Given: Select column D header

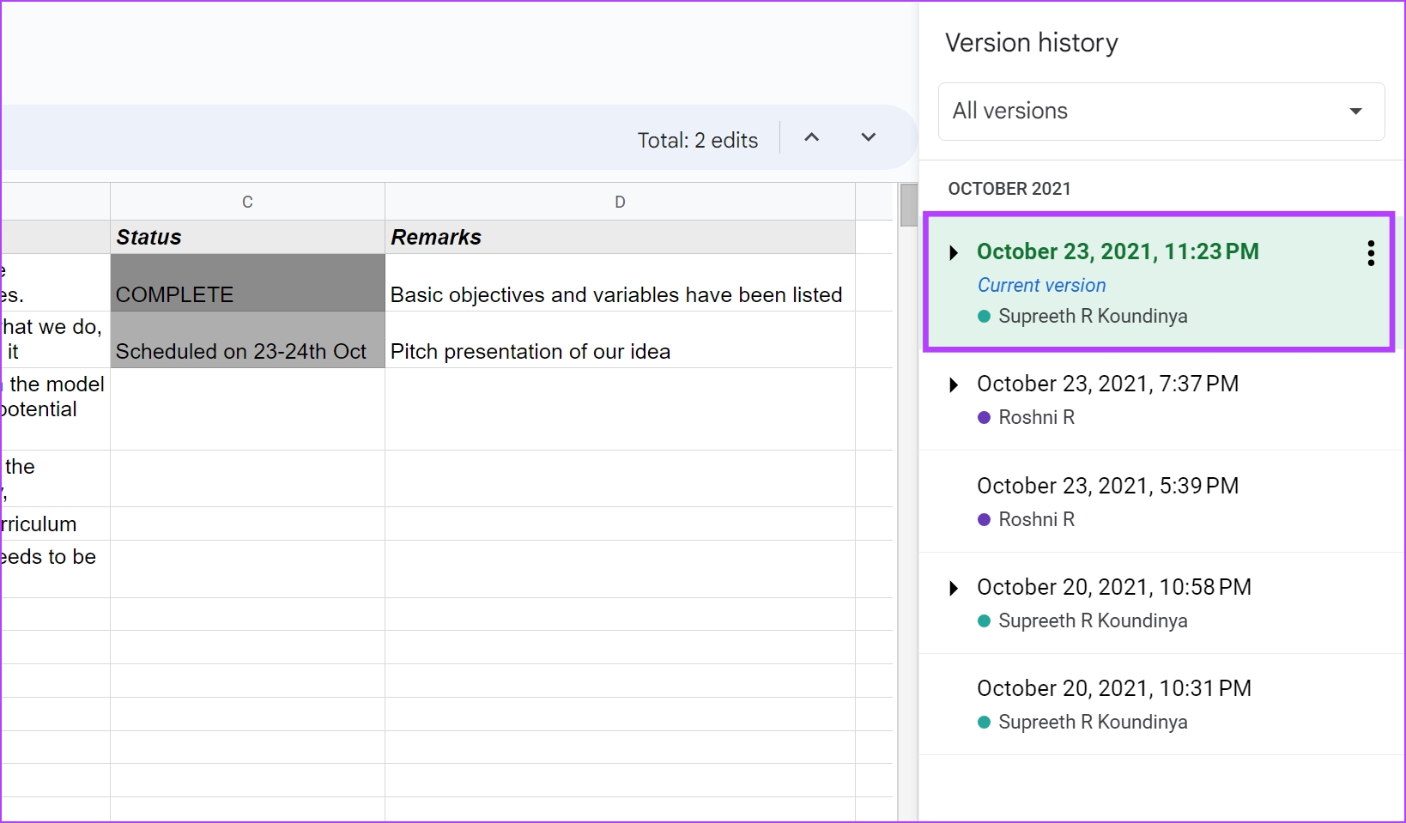Looking at the screenshot, I should point(620,202).
